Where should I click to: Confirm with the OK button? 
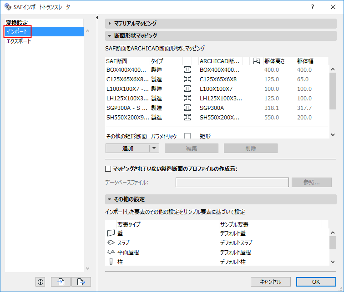tap(316, 282)
